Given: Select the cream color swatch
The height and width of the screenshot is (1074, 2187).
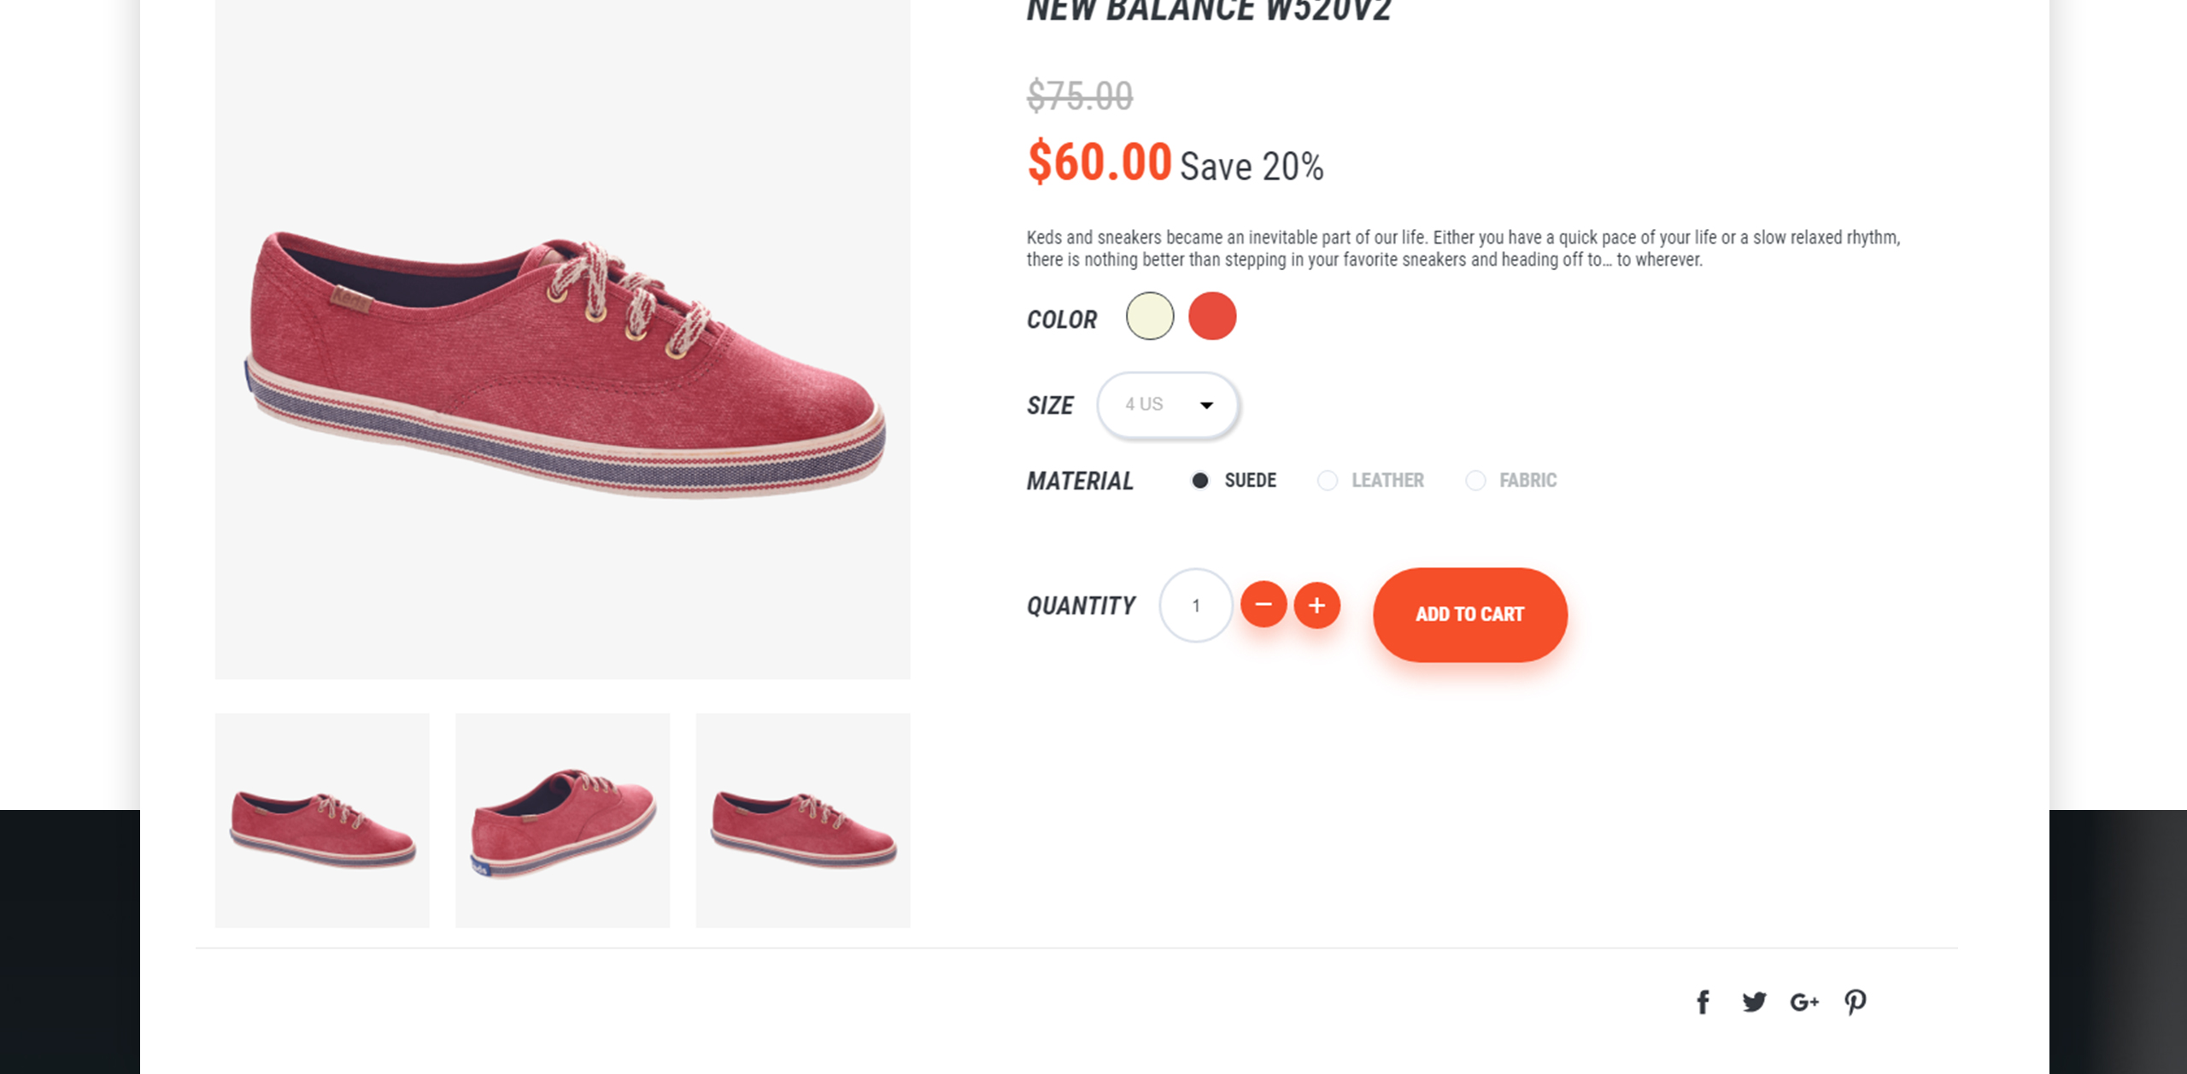Looking at the screenshot, I should pos(1150,316).
